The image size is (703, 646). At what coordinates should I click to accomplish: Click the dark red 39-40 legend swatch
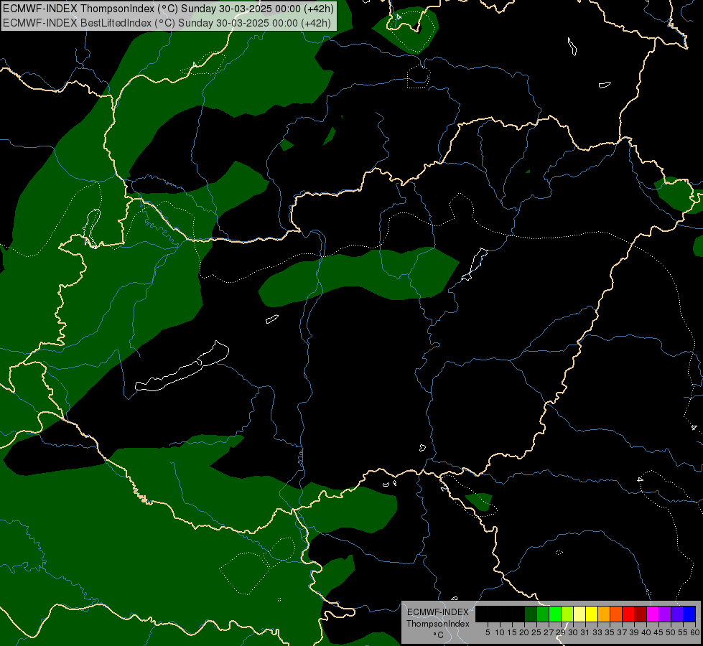click(641, 614)
